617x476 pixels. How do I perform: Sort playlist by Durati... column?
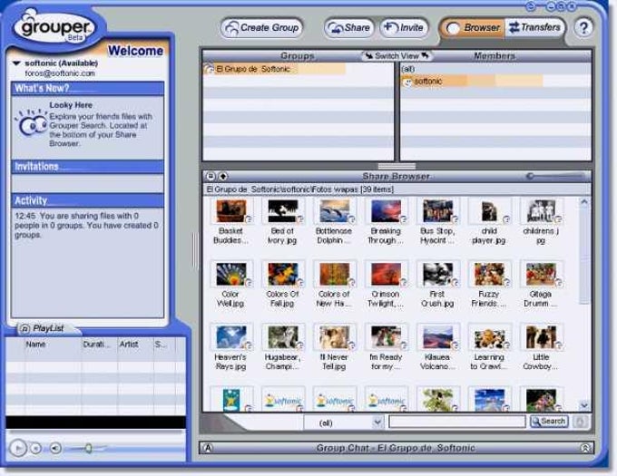(99, 345)
